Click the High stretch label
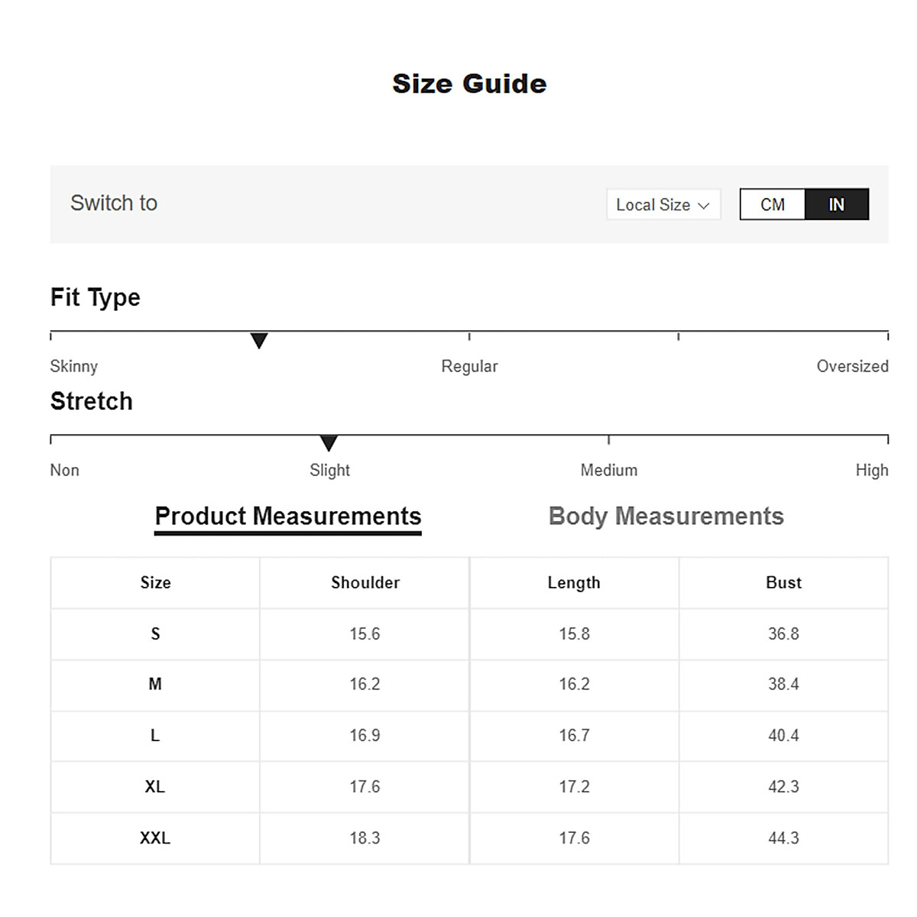Screen dimensions: 917x917 [872, 470]
